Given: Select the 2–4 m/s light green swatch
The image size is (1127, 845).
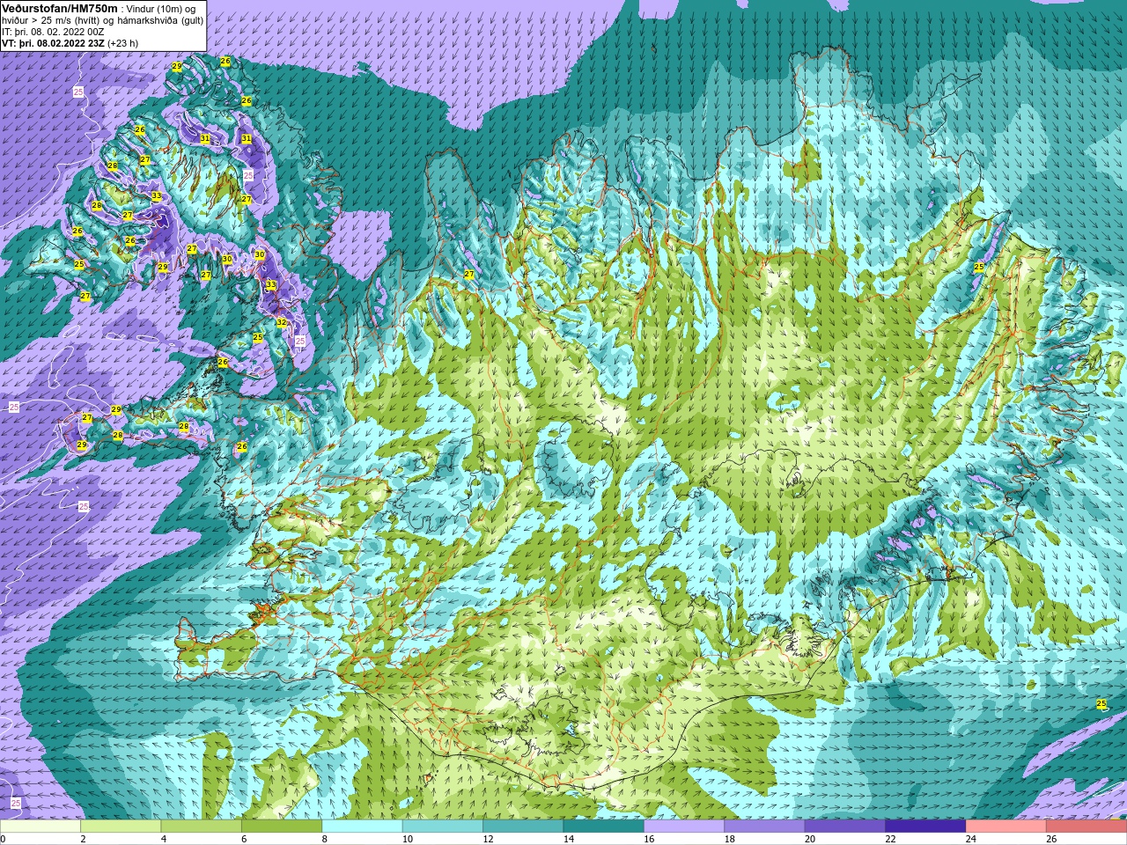Looking at the screenshot, I should click(x=121, y=827).
